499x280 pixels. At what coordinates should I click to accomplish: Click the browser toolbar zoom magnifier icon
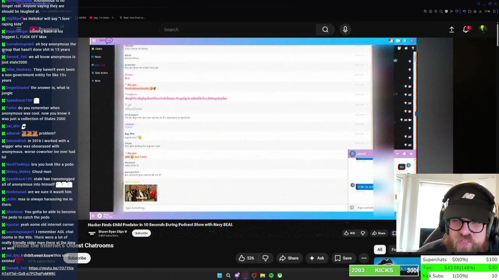tap(425, 11)
